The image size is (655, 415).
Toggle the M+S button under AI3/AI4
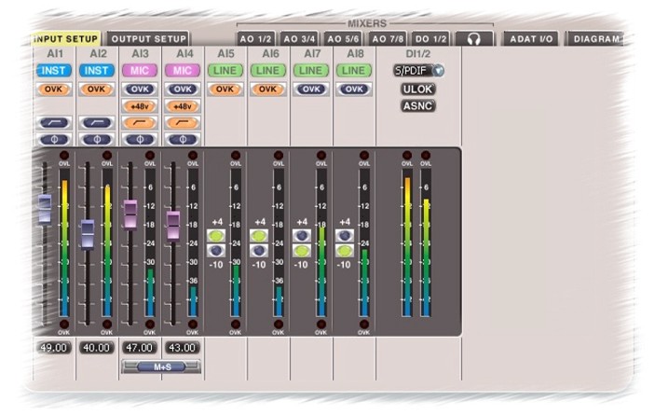[161, 367]
